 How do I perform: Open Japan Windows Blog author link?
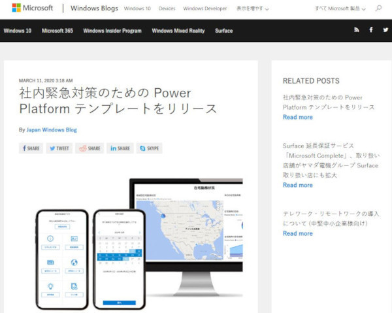pos(52,130)
